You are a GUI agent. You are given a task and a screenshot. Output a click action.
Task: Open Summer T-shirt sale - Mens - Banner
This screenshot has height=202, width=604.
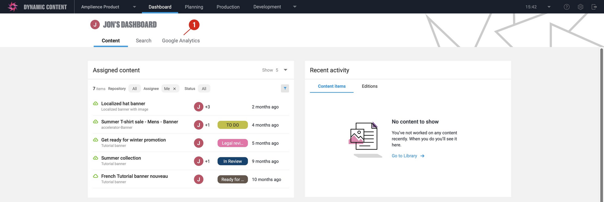[x=139, y=122]
